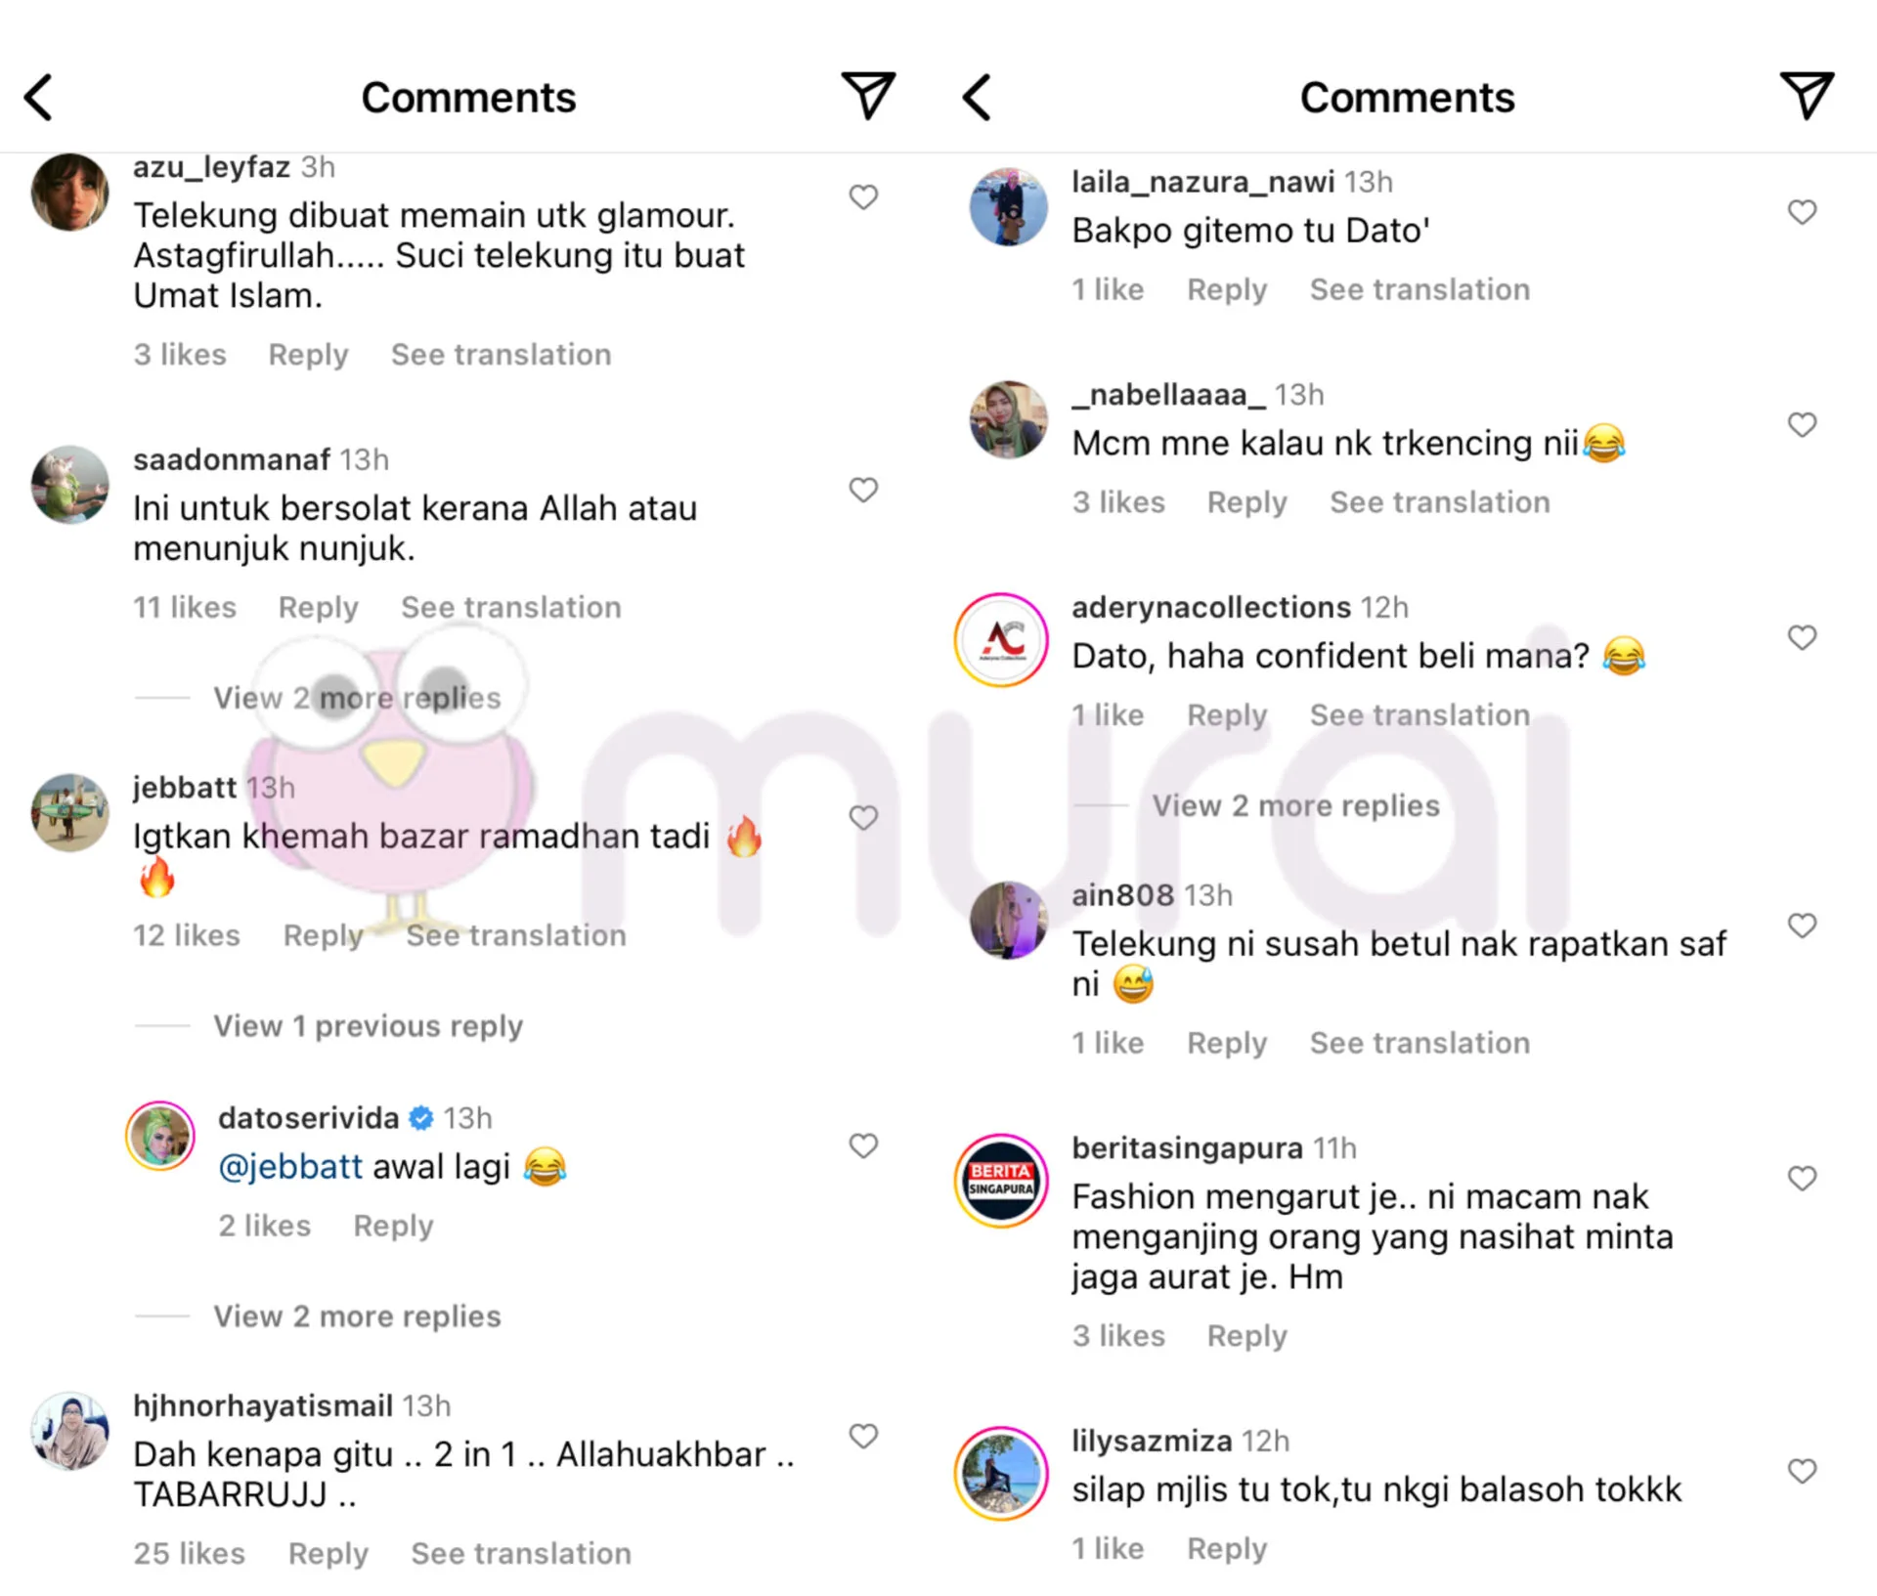This screenshot has height=1596, width=1877.
Task: Expand 2 more replies under aderynacollections
Action: pyautogui.click(x=1295, y=805)
